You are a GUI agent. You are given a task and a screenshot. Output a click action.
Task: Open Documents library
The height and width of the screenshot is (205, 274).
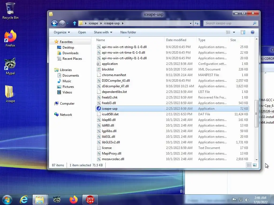71,76
